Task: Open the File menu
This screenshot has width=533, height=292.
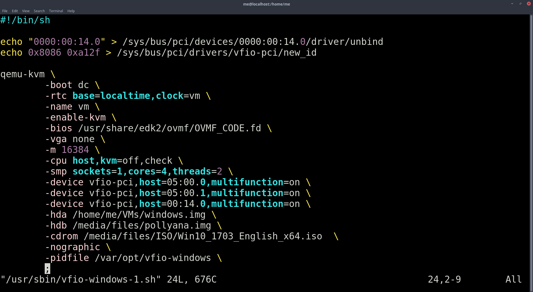Action: [5, 11]
